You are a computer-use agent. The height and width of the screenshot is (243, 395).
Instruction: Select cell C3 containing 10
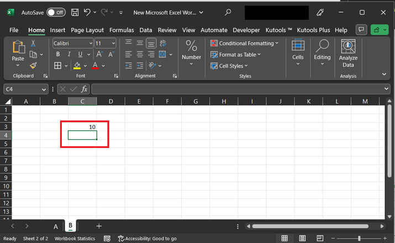(82, 126)
